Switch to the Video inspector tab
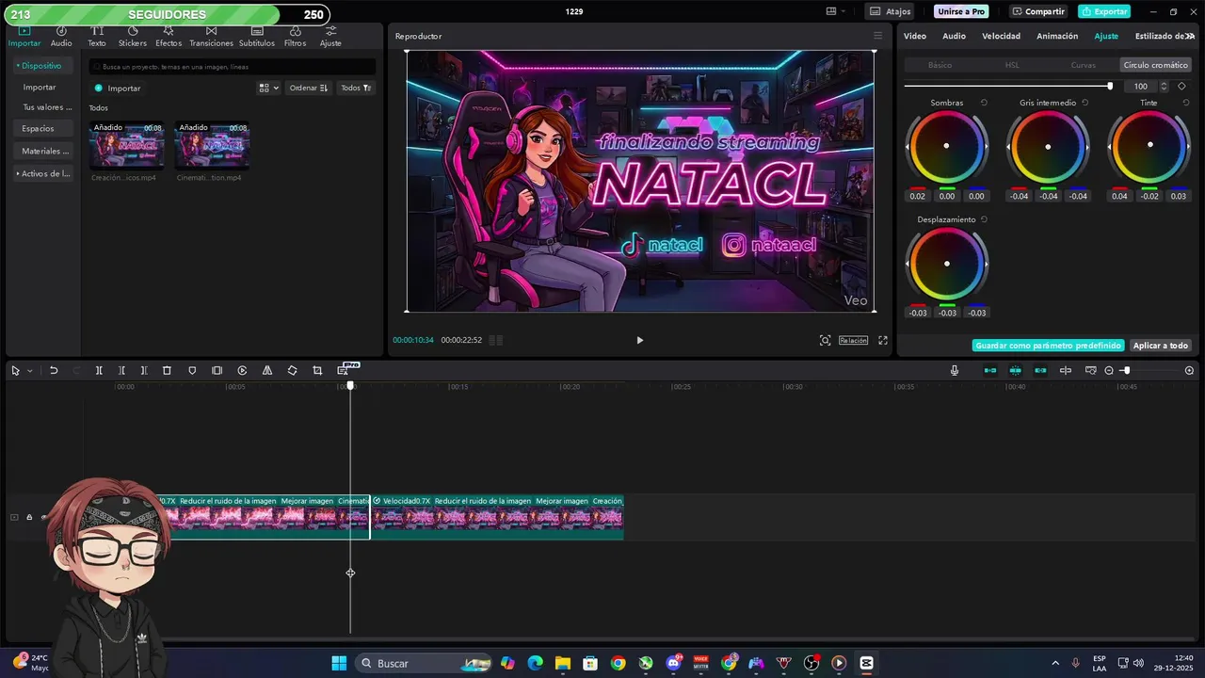The width and height of the screenshot is (1205, 678). tap(915, 36)
